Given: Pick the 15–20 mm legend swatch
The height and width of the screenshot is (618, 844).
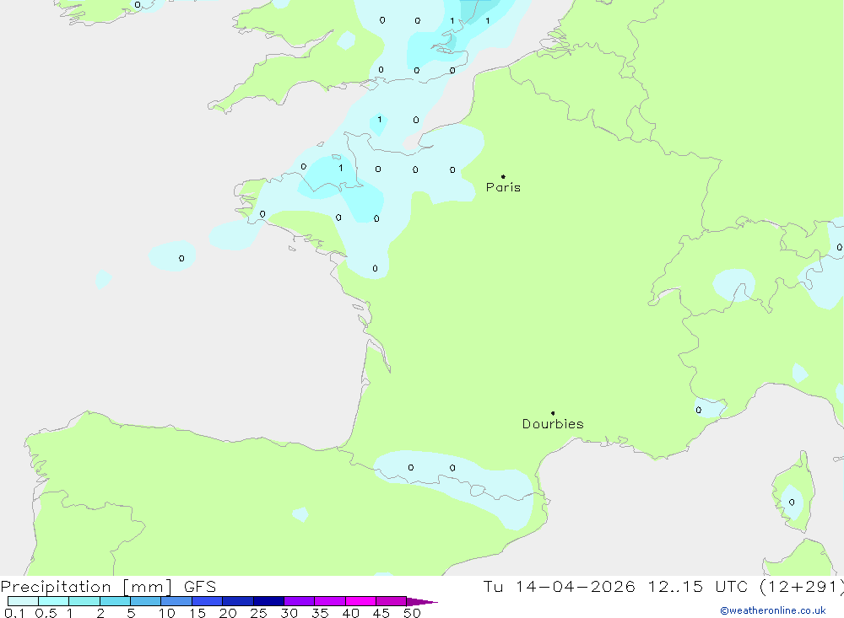Looking at the screenshot, I should pyautogui.click(x=208, y=601).
